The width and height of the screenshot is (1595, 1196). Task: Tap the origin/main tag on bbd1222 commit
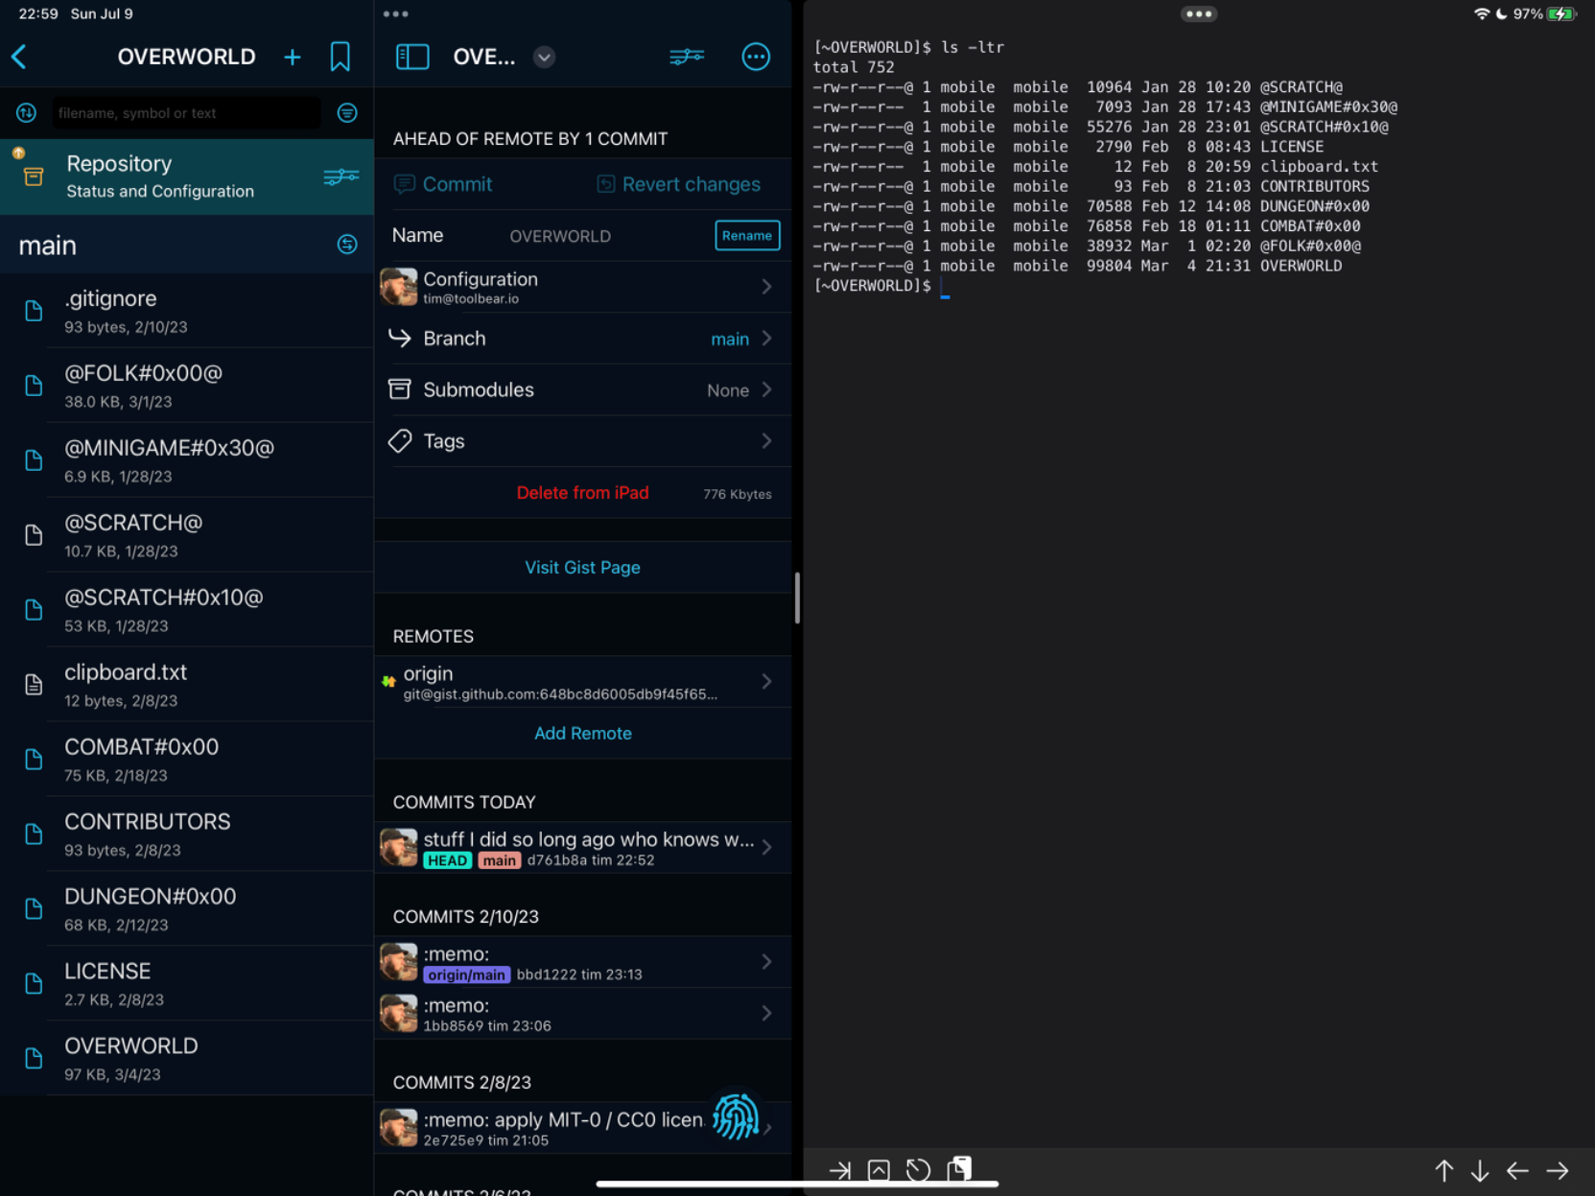466,974
